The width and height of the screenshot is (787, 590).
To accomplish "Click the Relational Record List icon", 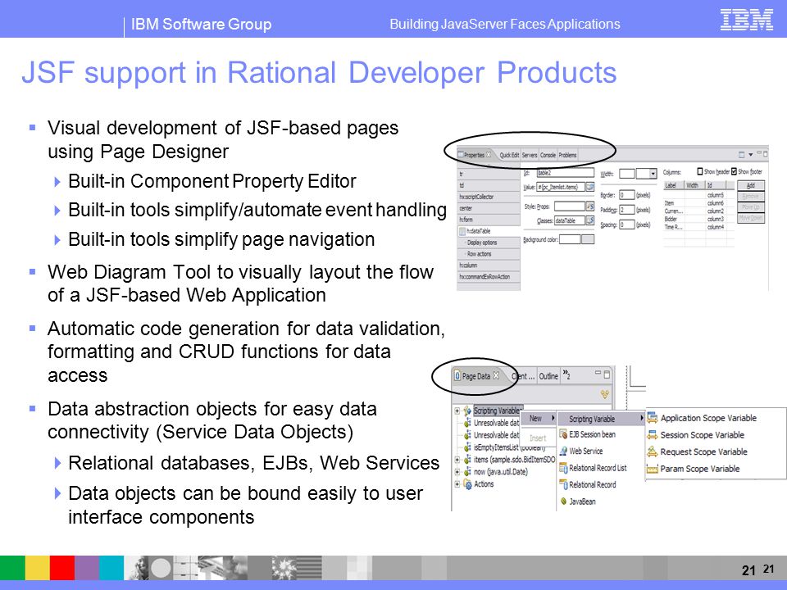I will pyautogui.click(x=563, y=468).
